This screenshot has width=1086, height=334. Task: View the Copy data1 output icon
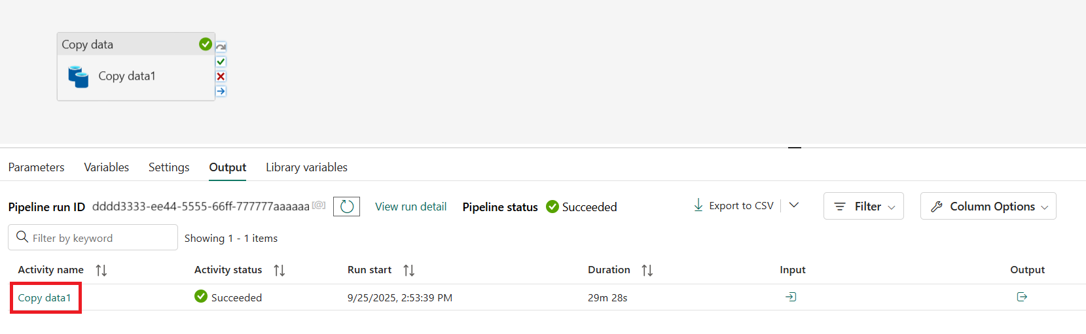pos(1022,297)
